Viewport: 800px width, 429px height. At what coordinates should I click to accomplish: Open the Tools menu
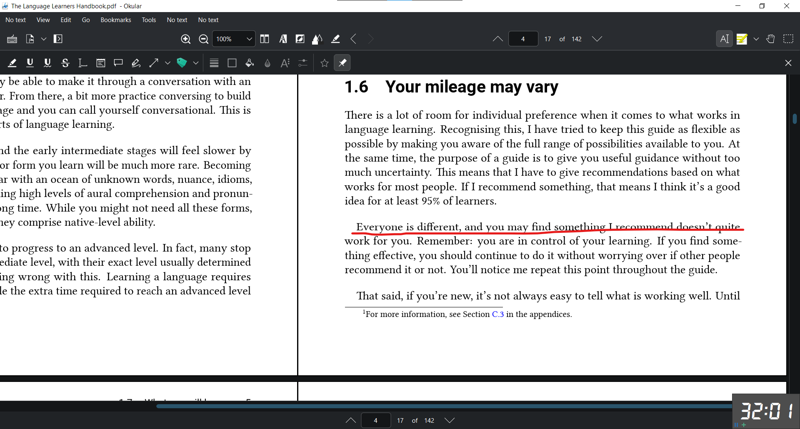[x=149, y=20]
